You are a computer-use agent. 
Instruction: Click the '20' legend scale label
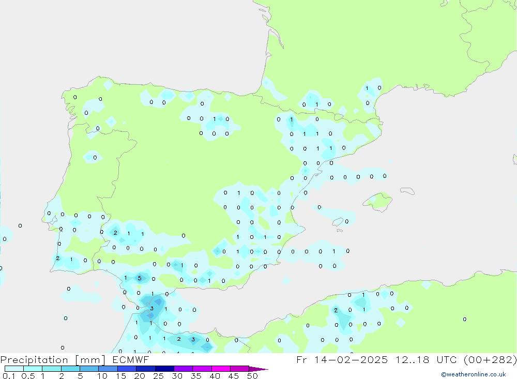pyautogui.click(x=140, y=376)
